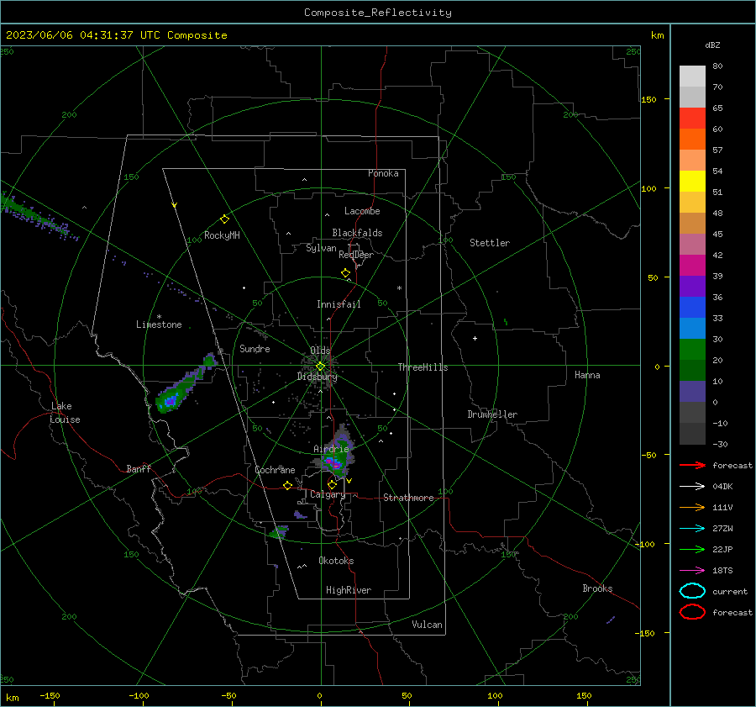The image size is (756, 707).
Task: Click the red forecast ellipse legend icon
Action: [x=692, y=612]
